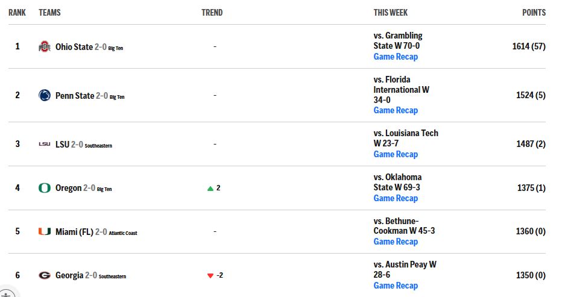This screenshot has height=297, width=565.
Task: Click the TREND column header
Action: (x=212, y=13)
